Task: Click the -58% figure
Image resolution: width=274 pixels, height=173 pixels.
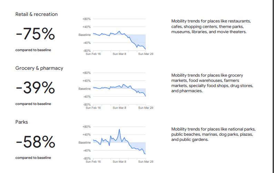Action: click(36, 142)
